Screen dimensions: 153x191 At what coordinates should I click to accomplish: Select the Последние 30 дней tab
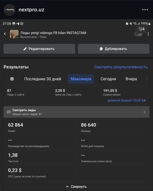coord(43,79)
